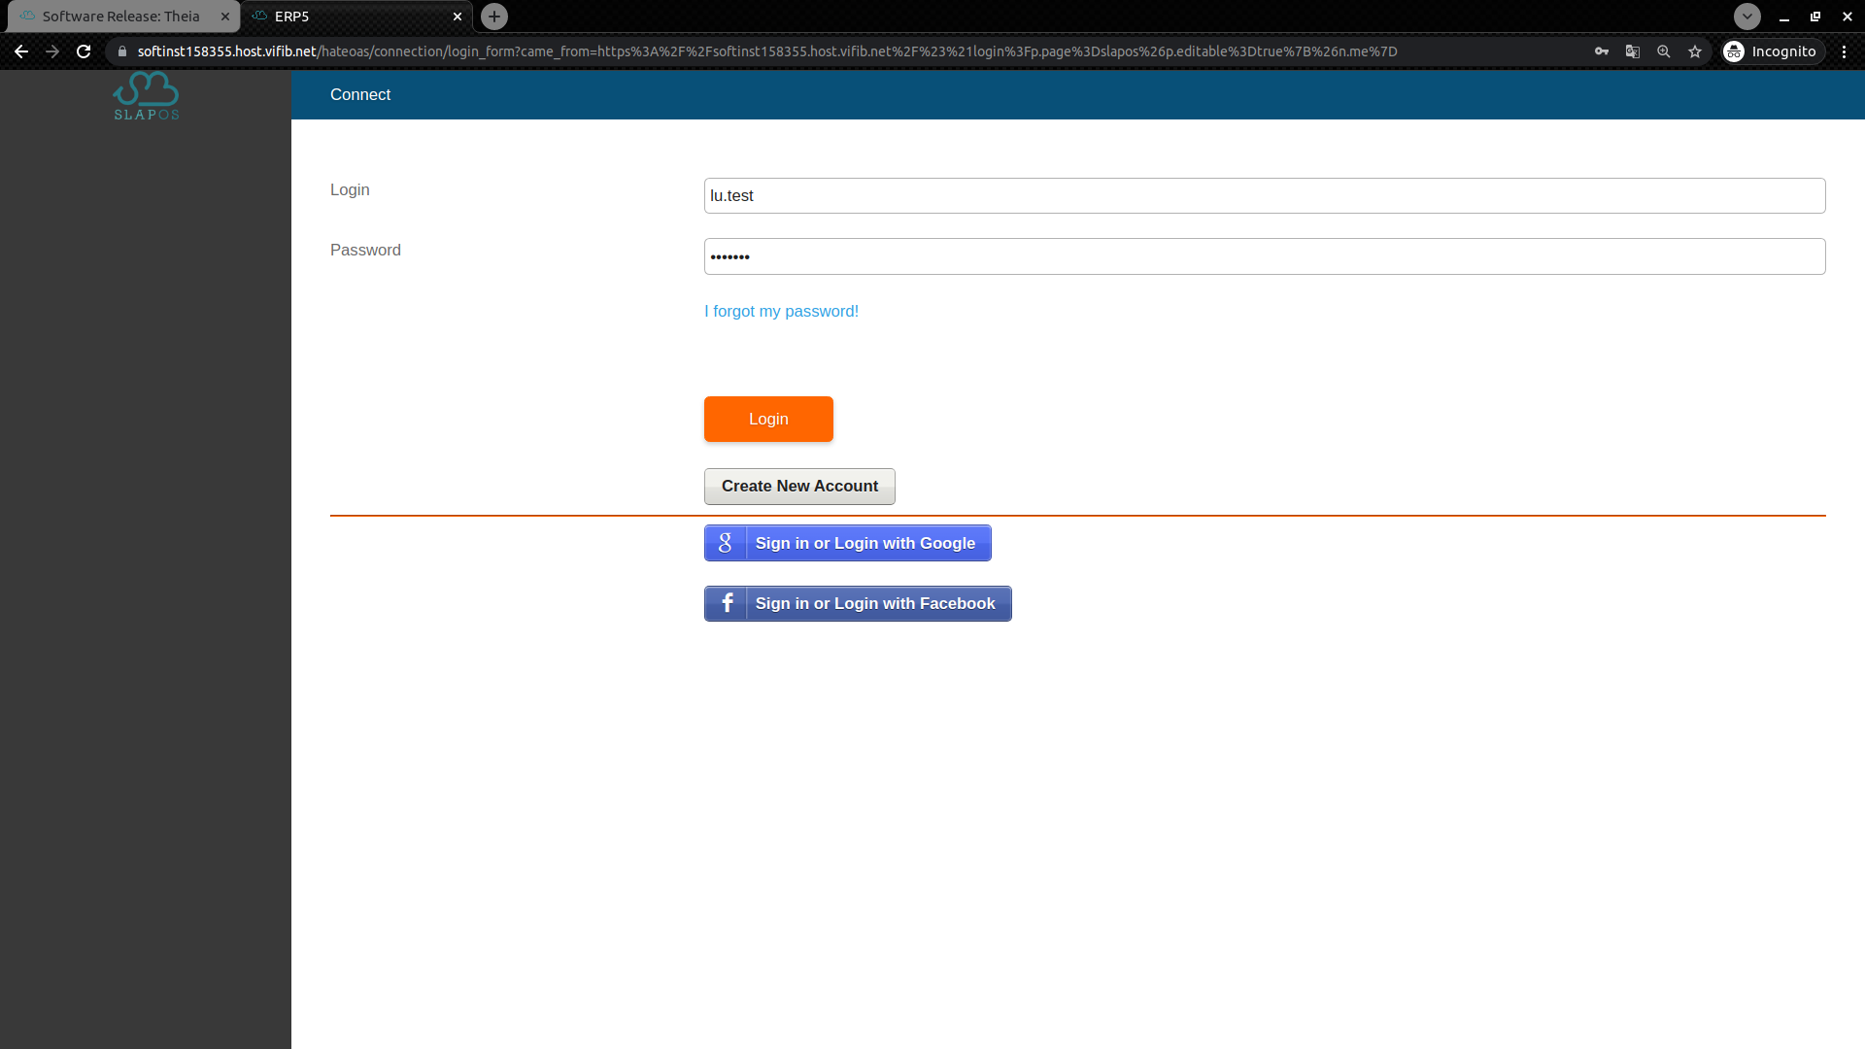
Task: Open new tab with plus icon
Action: pos(494,16)
